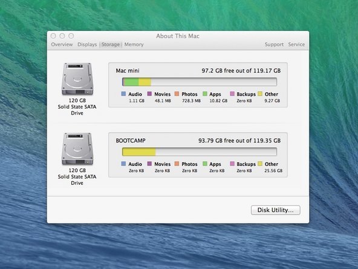Click the pink Backups swatch under BOOTCAMP
Screen dimensions: 358x269
coord(232,164)
